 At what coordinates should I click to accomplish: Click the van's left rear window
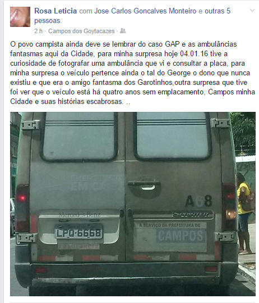79,136
